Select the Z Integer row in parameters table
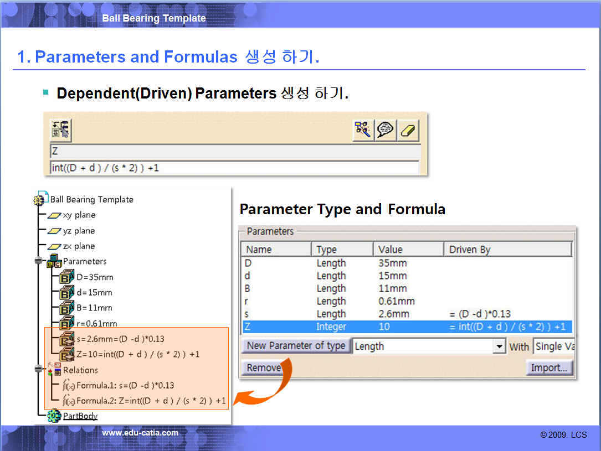Viewport: 601px width, 451px height. [x=407, y=327]
